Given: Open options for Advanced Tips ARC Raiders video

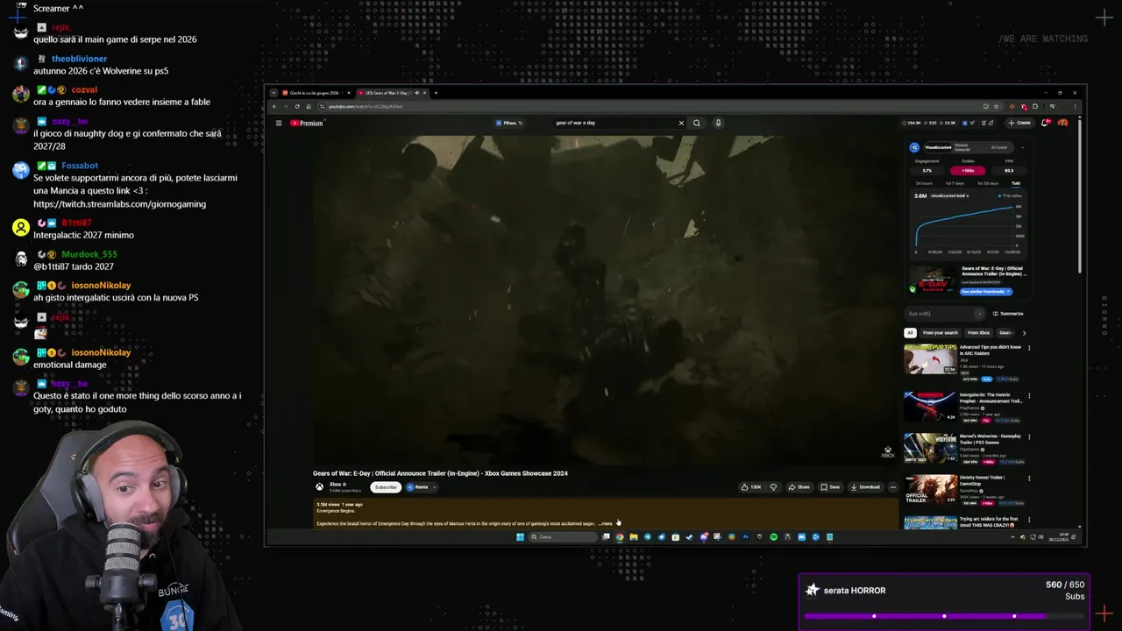Looking at the screenshot, I should (x=1029, y=348).
